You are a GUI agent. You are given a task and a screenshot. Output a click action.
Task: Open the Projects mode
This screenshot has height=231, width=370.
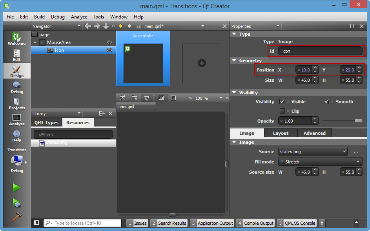pyautogui.click(x=17, y=103)
